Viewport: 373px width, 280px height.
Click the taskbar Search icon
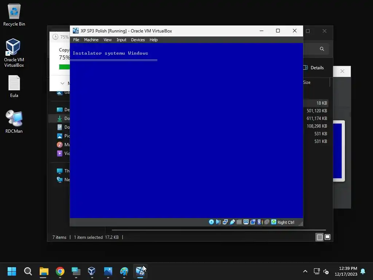click(x=28, y=271)
